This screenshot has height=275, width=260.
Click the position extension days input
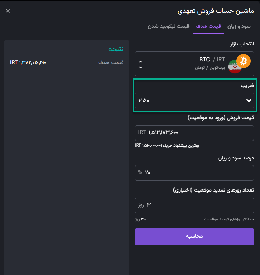coord(194,205)
